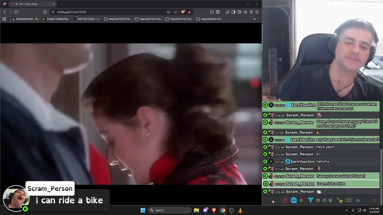Screen dimensions: 383x215
Task: Open the chat filter funnel icon
Action: tap(310, 200)
